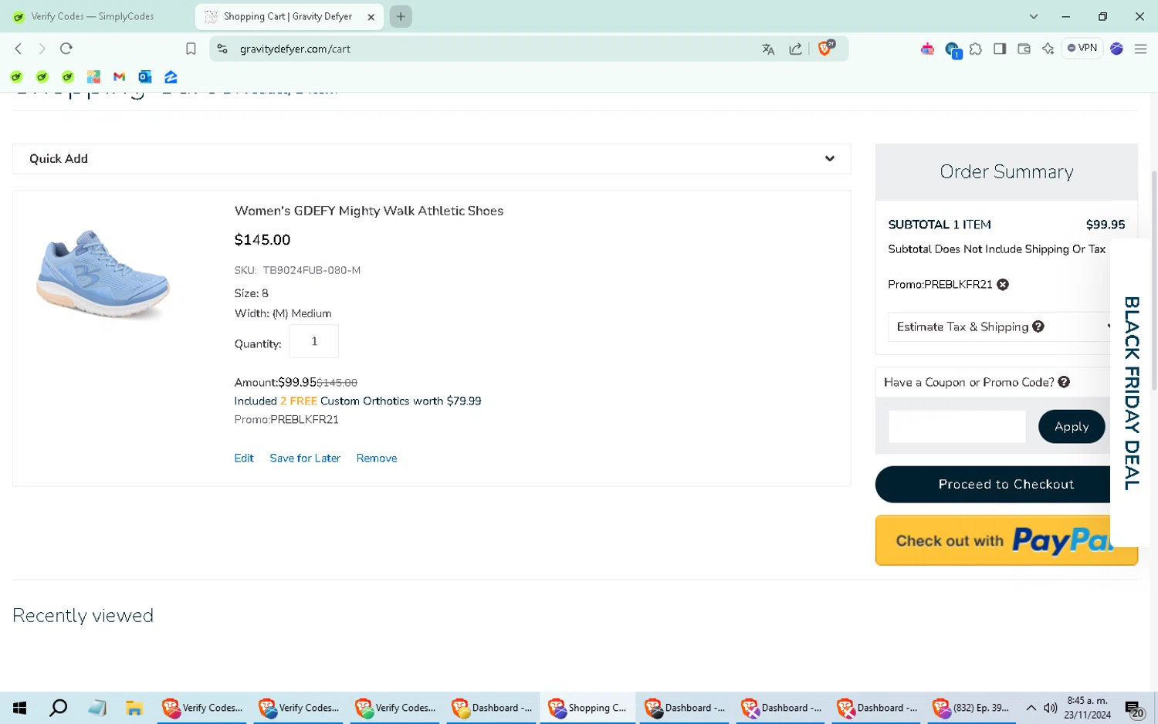The width and height of the screenshot is (1158, 724).
Task: Open tab search dropdown arrow
Action: pyautogui.click(x=1034, y=16)
